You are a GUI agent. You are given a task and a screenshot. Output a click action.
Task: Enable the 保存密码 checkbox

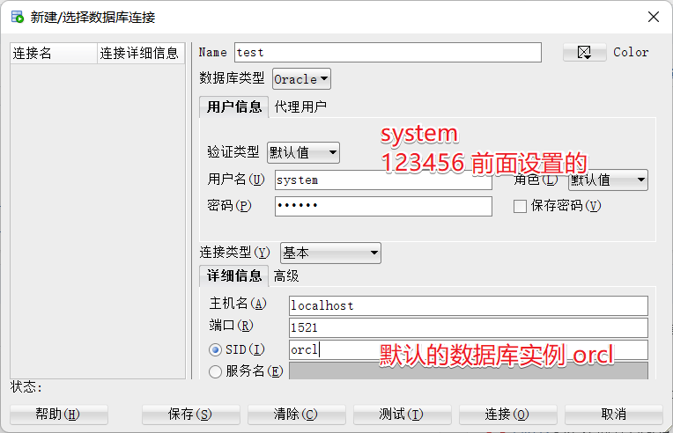click(520, 206)
